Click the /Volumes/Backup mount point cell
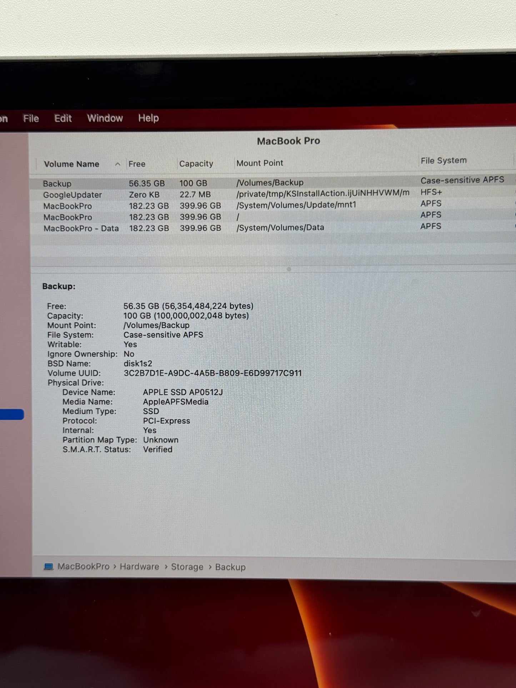The width and height of the screenshot is (516, 688). (x=270, y=182)
